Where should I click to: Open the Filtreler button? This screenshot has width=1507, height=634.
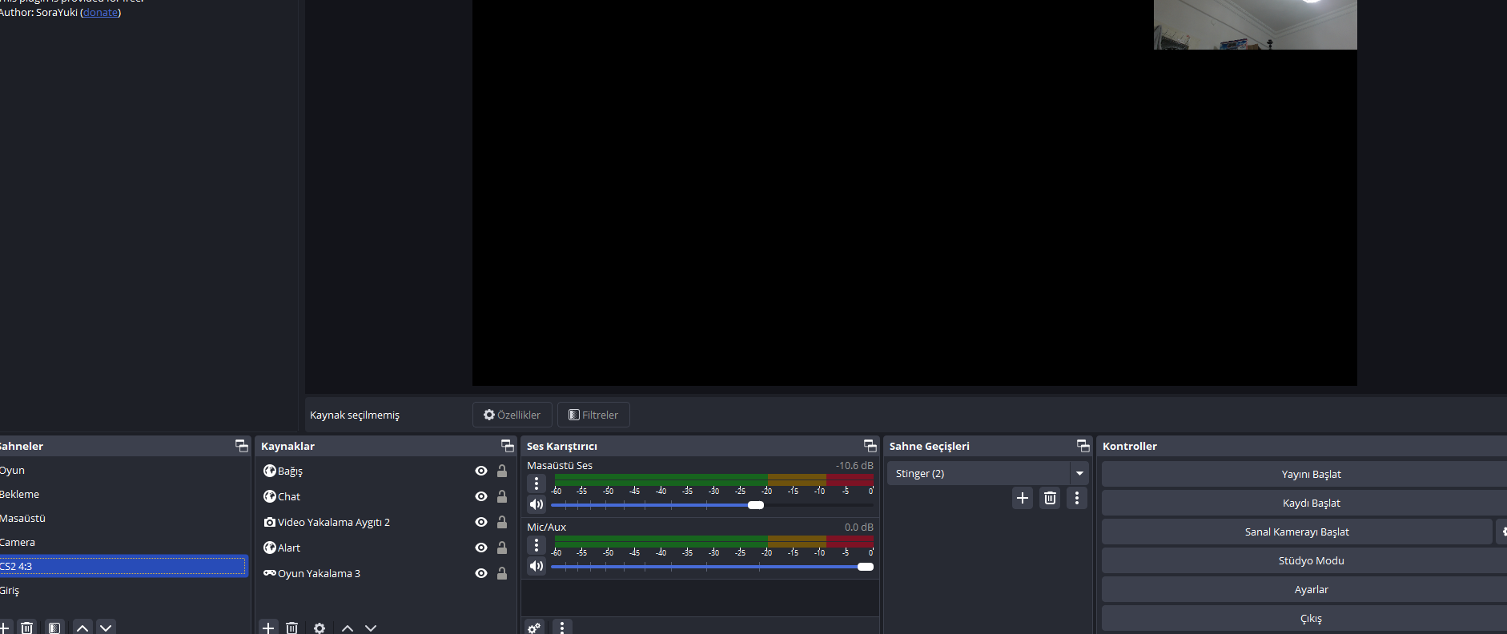coord(593,415)
